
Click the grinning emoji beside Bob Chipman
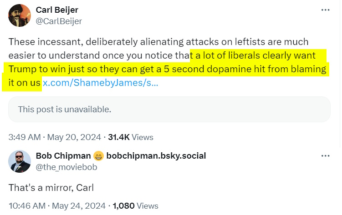pyautogui.click(x=98, y=156)
